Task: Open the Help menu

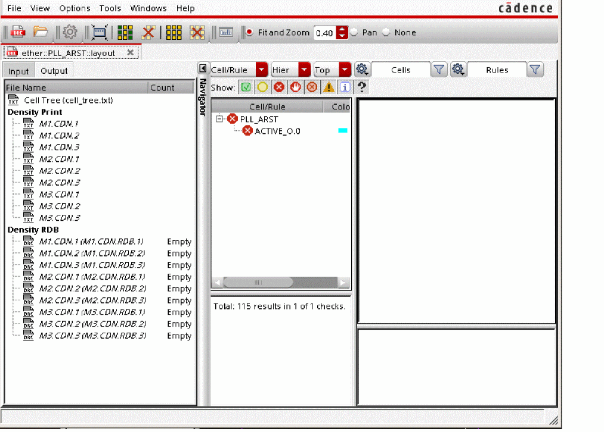Action: (x=185, y=8)
